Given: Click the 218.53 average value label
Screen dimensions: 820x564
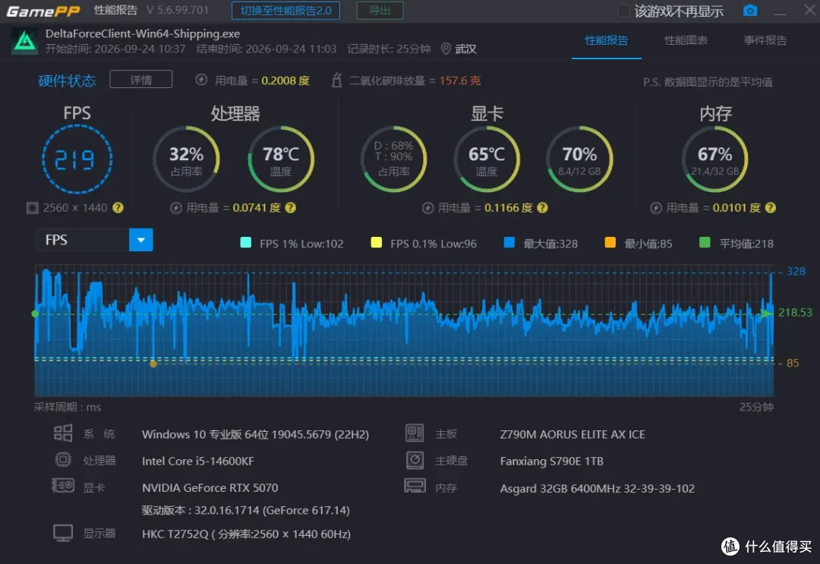Looking at the screenshot, I should pos(795,313).
